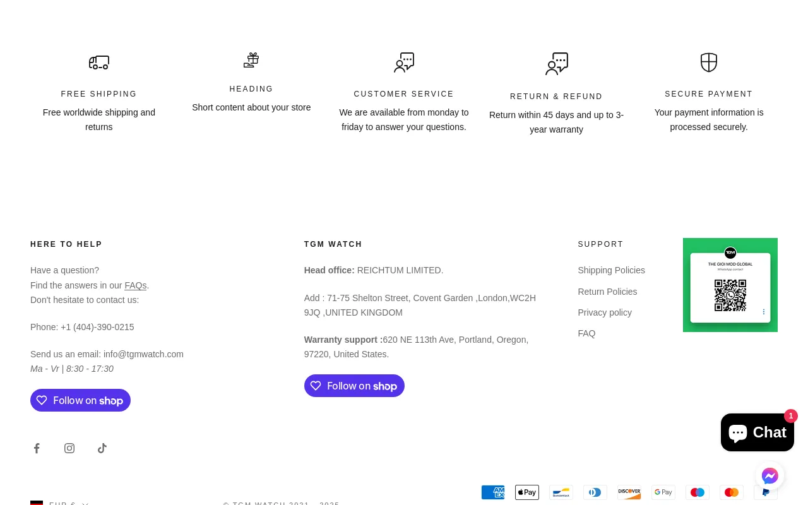The width and height of the screenshot is (808, 505).
Task: Click the Return & Refund icon
Action: [x=557, y=64]
